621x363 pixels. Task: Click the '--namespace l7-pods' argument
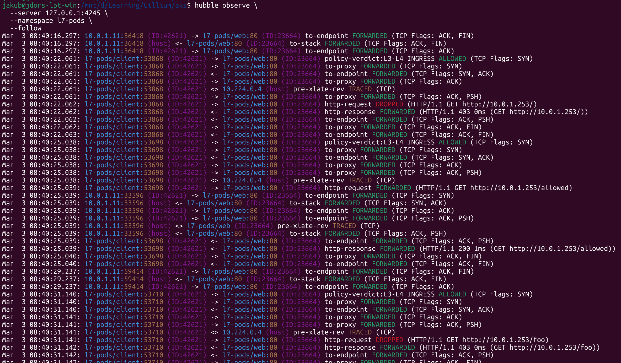point(47,20)
